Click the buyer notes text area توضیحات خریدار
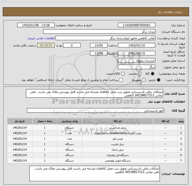Viewport: 192px width, 186px height. pyautogui.click(x=95, y=174)
